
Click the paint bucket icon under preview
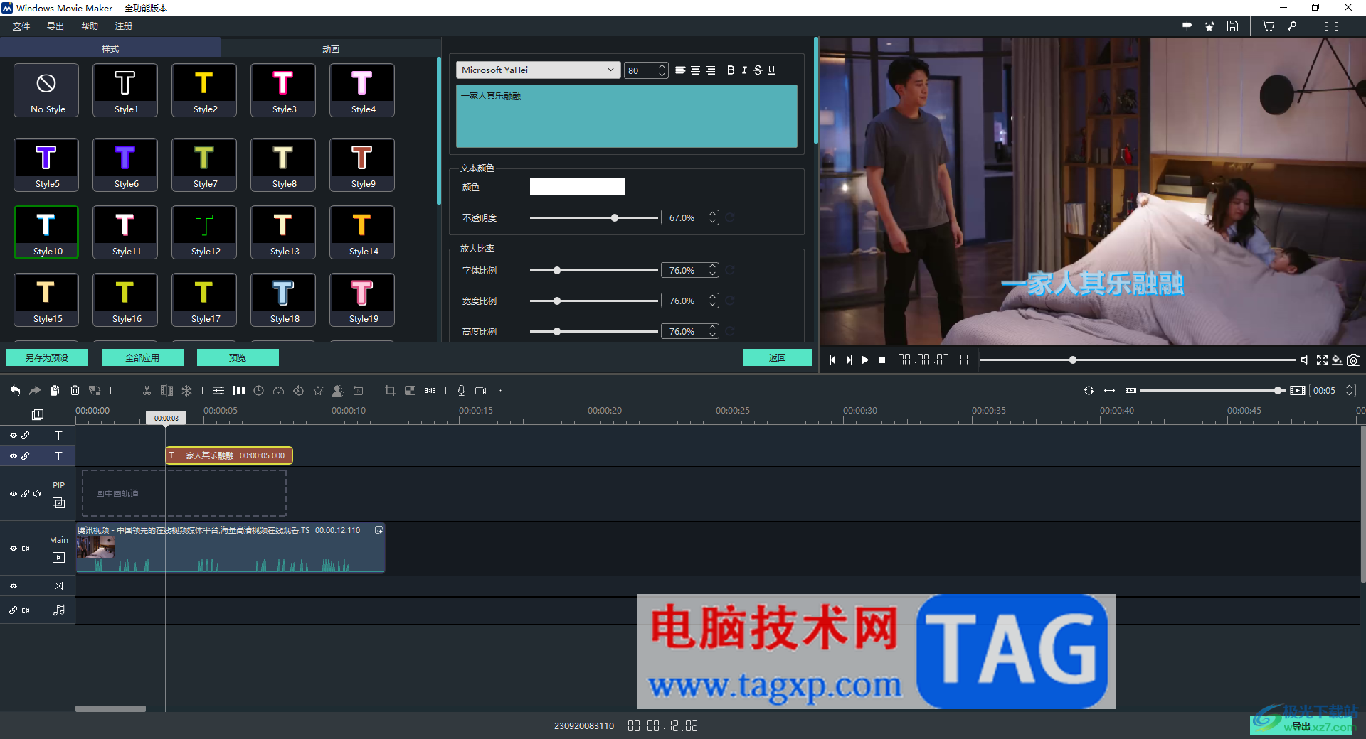tap(1338, 360)
